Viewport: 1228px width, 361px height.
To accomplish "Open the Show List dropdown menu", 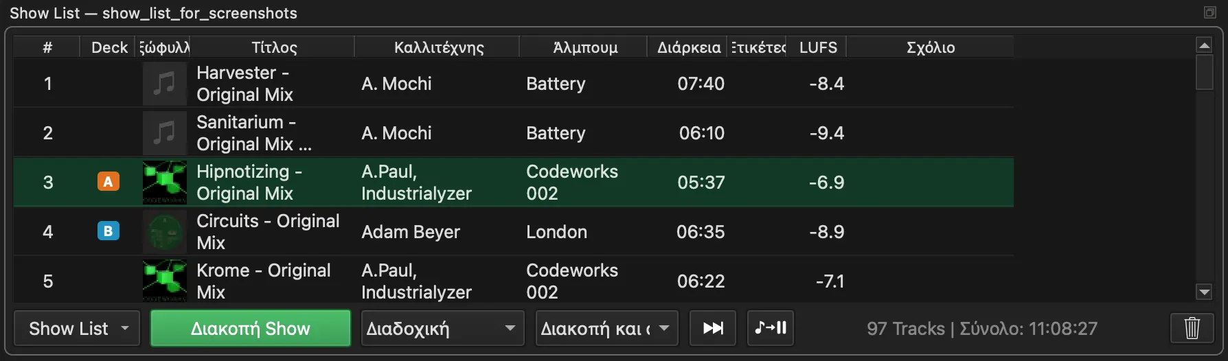I will (x=77, y=328).
